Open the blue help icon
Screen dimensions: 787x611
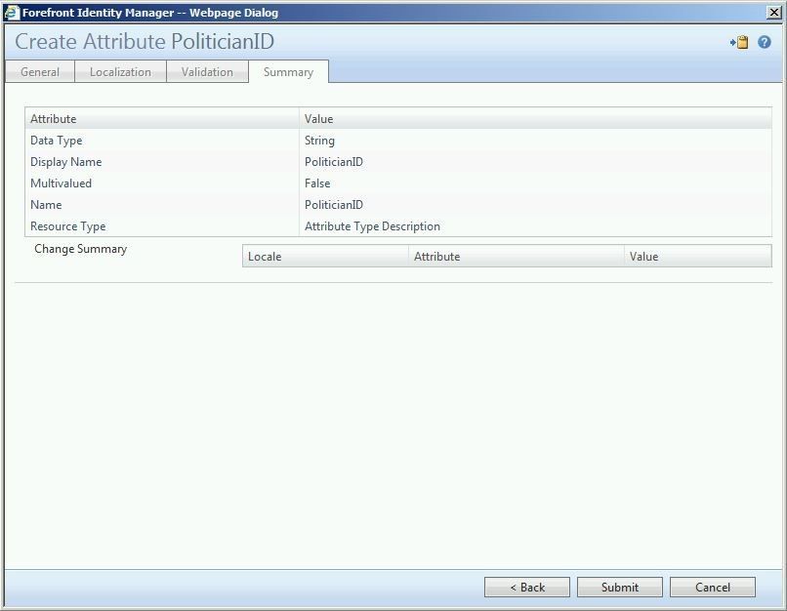(x=764, y=42)
